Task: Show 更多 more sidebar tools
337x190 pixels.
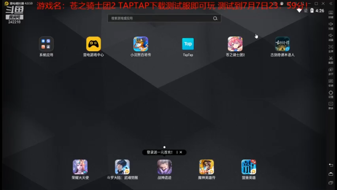Action: click(331, 106)
